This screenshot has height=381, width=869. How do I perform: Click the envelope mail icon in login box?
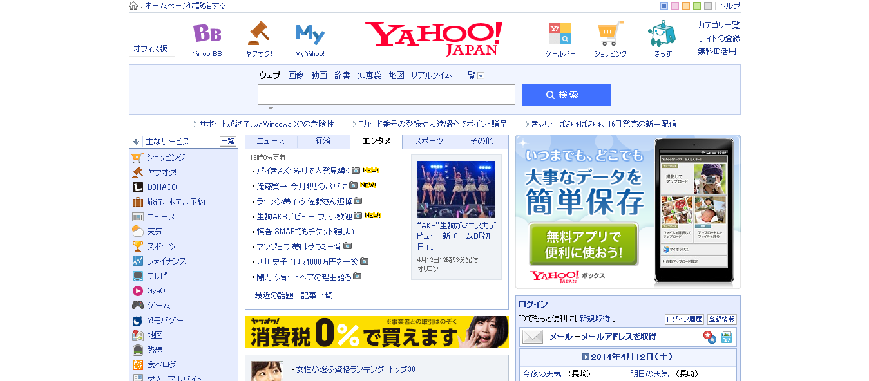[x=533, y=337]
